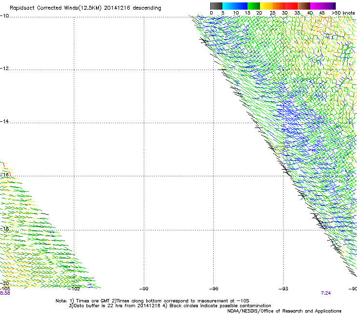Click the brown 35-40 knots color band
This screenshot has width=357, height=314.
click(304, 6)
